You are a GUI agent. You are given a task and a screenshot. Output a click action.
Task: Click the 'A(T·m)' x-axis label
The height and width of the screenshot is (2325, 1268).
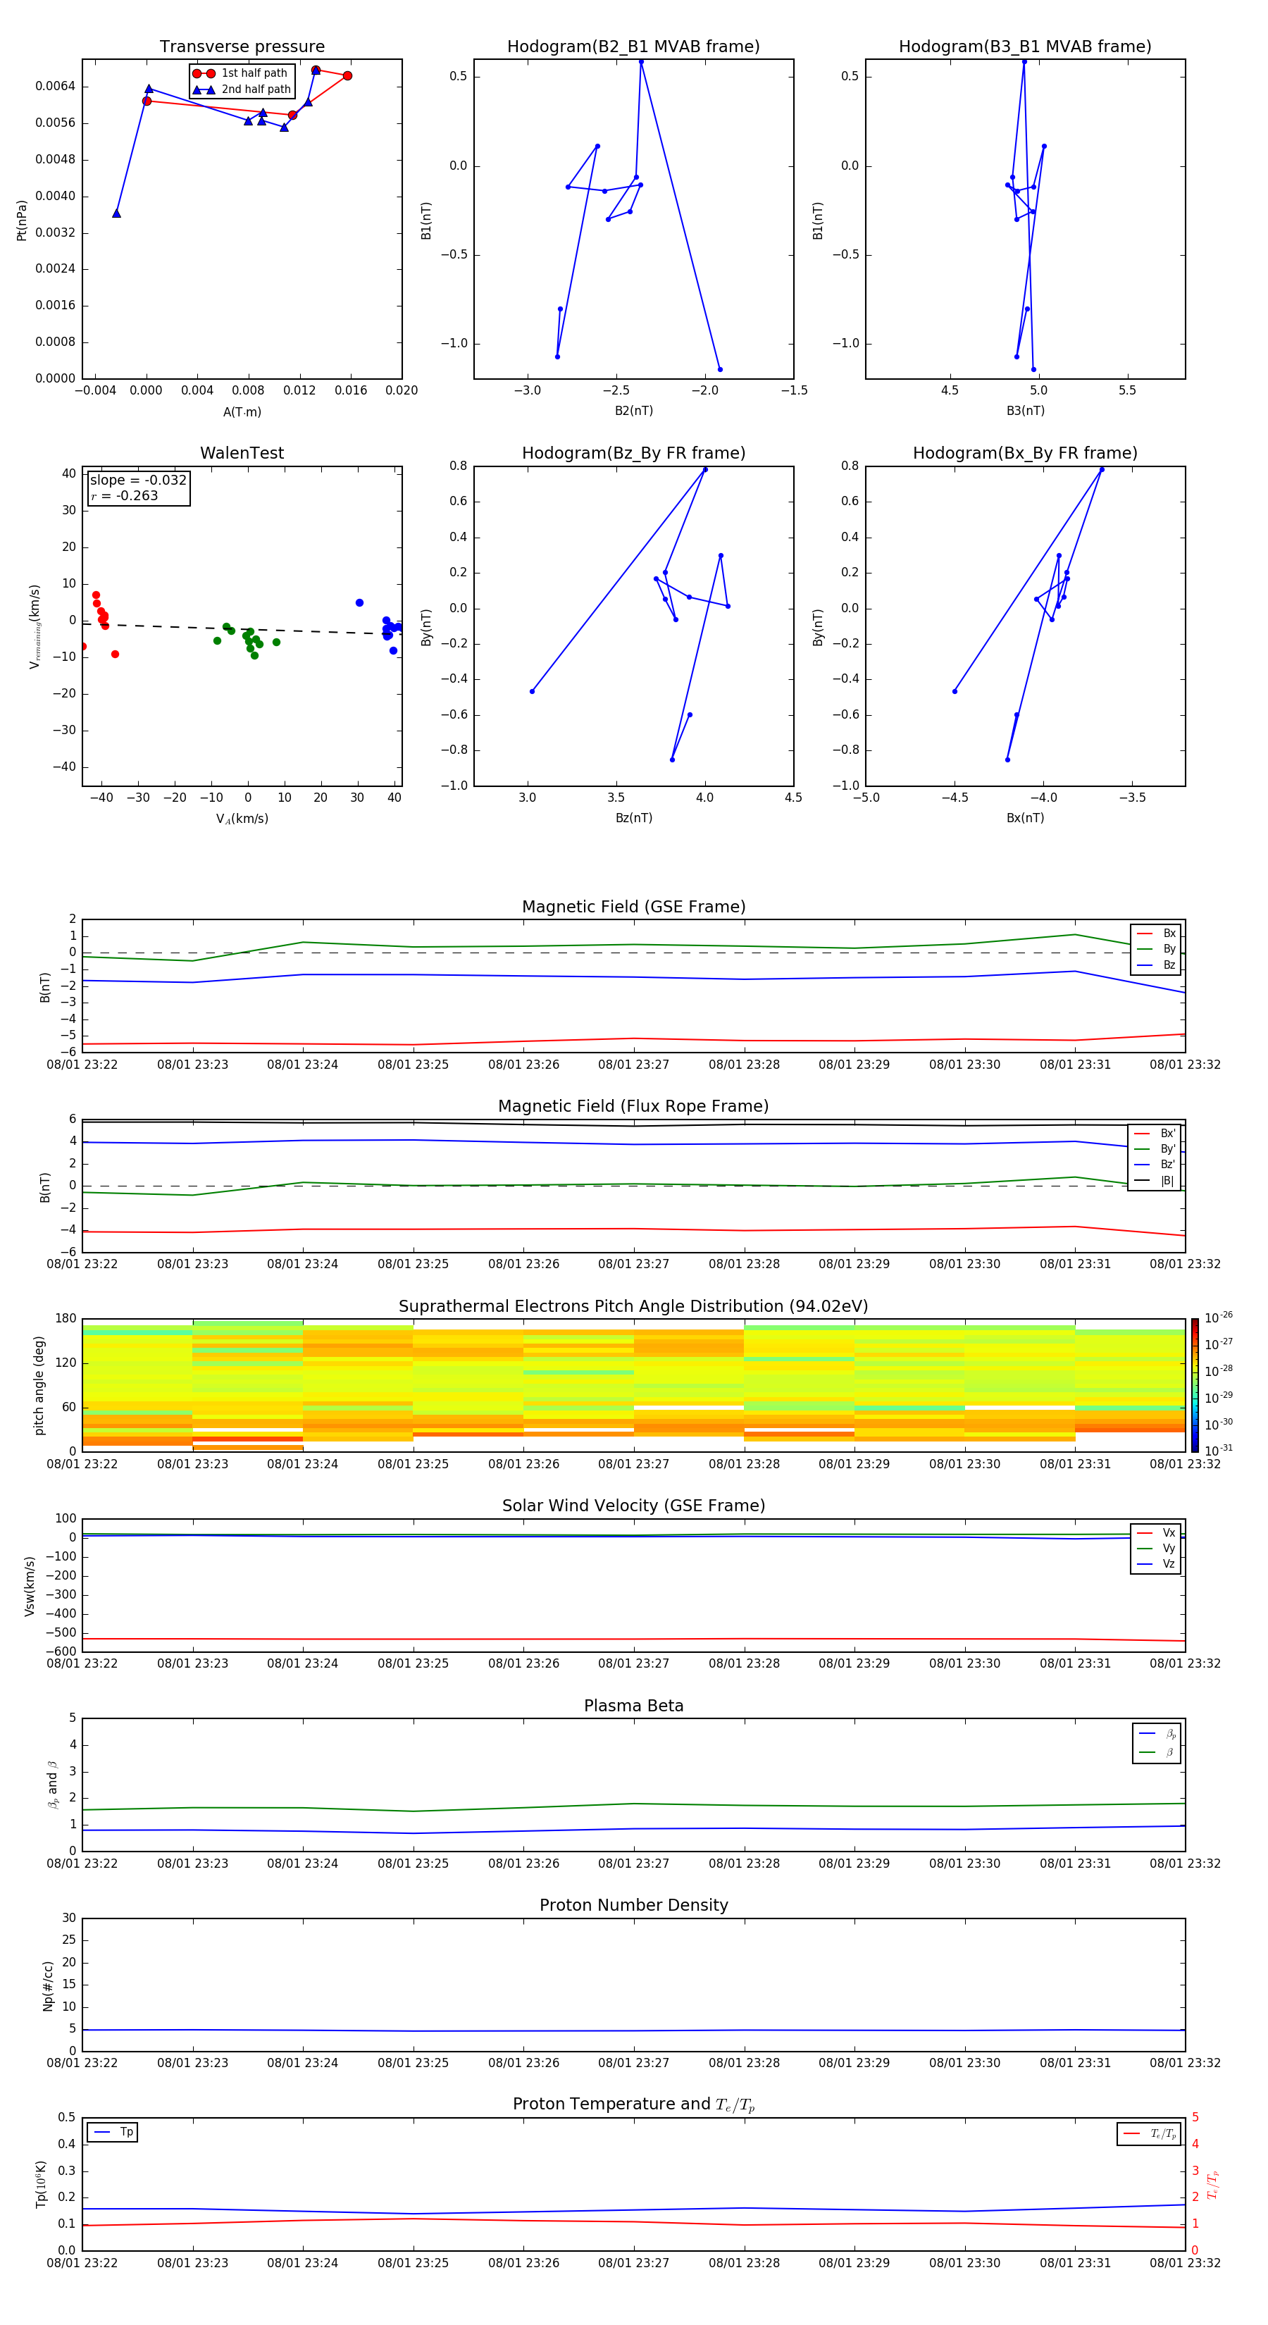pyautogui.click(x=242, y=411)
